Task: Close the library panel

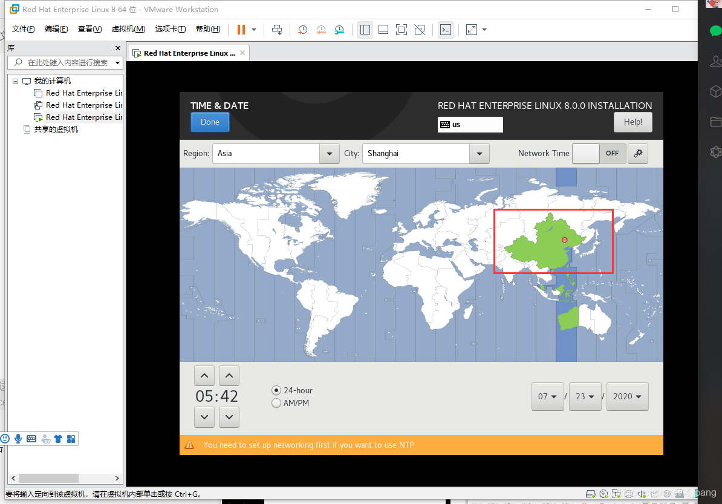Action: (x=118, y=48)
